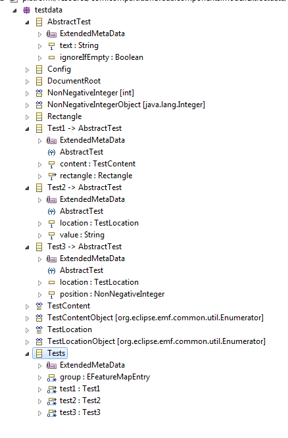Collapse the testdata package

click(14, 11)
